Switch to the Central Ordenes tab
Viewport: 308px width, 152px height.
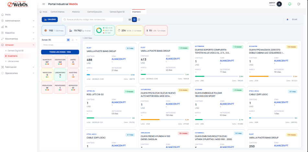tap(57, 12)
